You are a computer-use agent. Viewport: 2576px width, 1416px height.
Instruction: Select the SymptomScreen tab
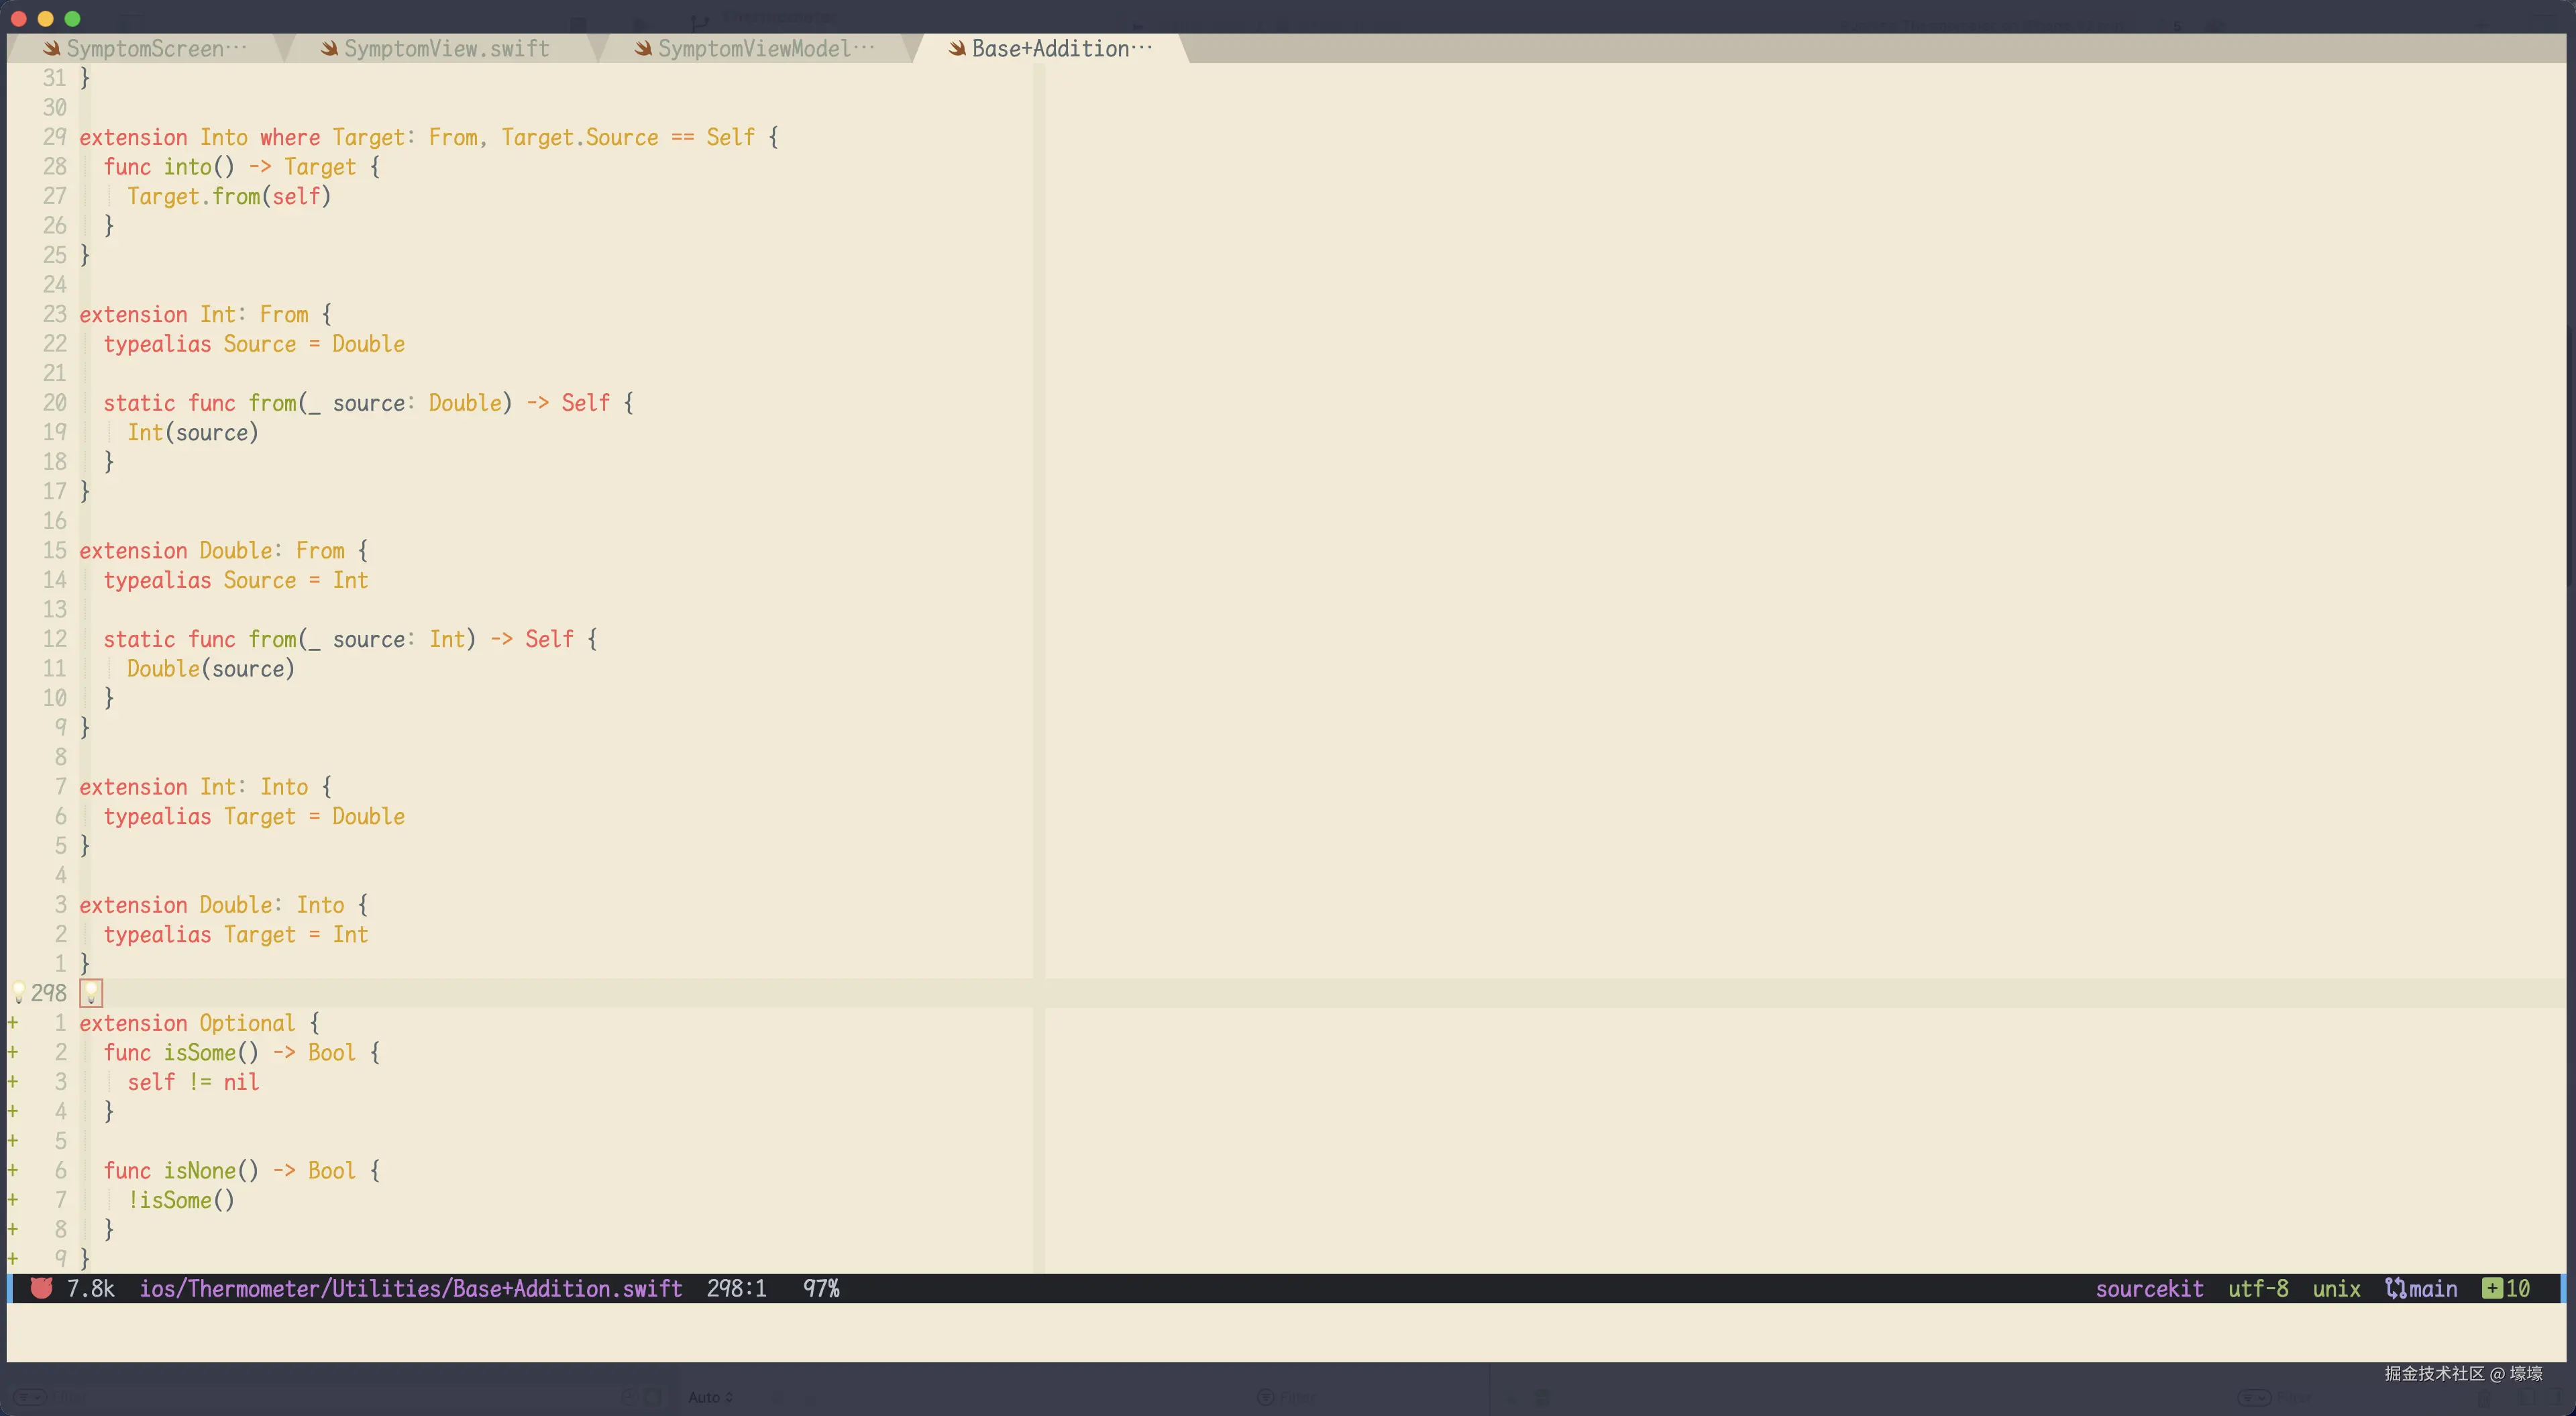(155, 48)
